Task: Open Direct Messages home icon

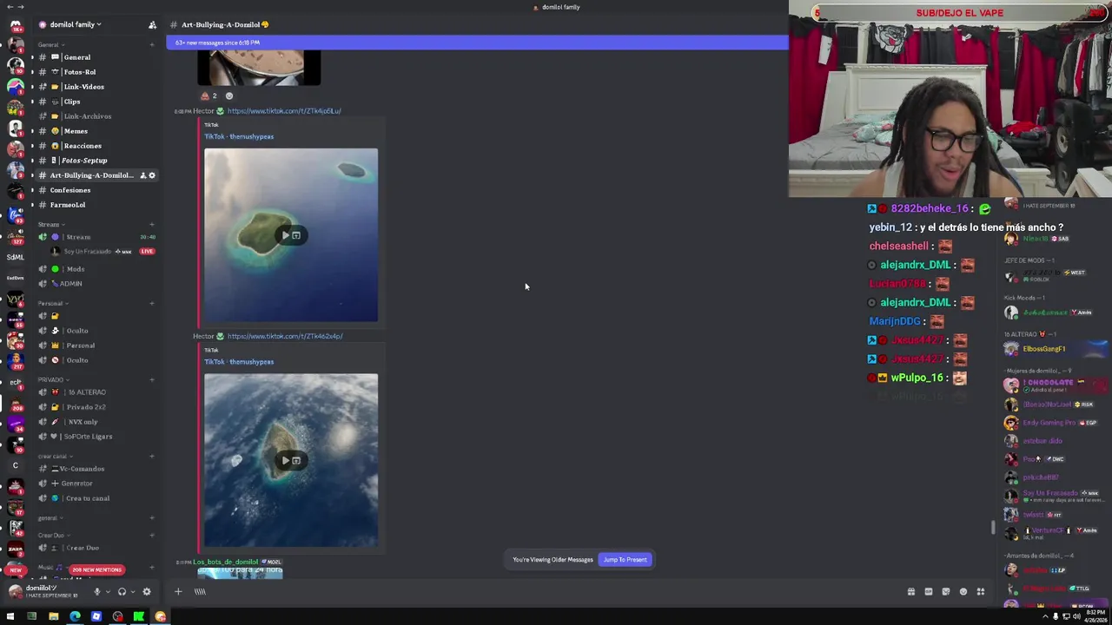Action: [x=15, y=25]
